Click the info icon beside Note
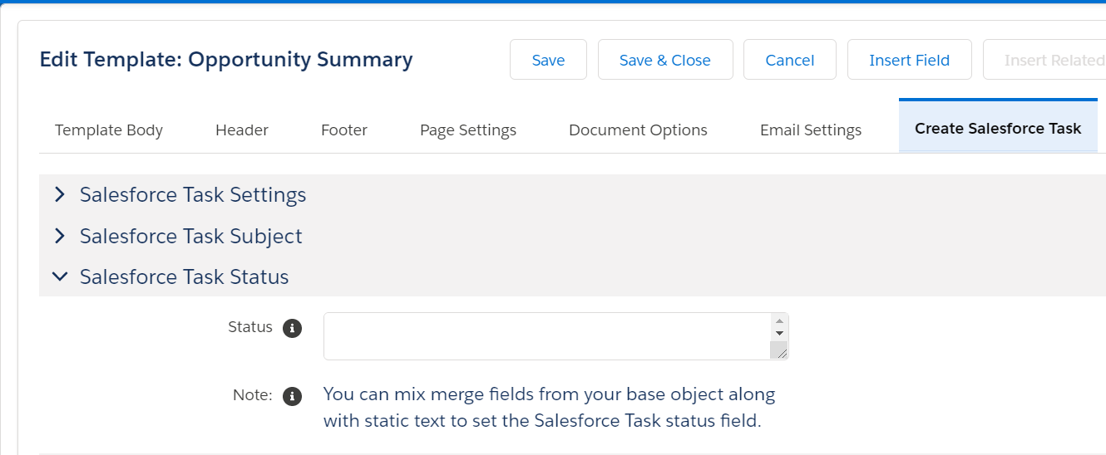The image size is (1106, 455). pos(292,396)
